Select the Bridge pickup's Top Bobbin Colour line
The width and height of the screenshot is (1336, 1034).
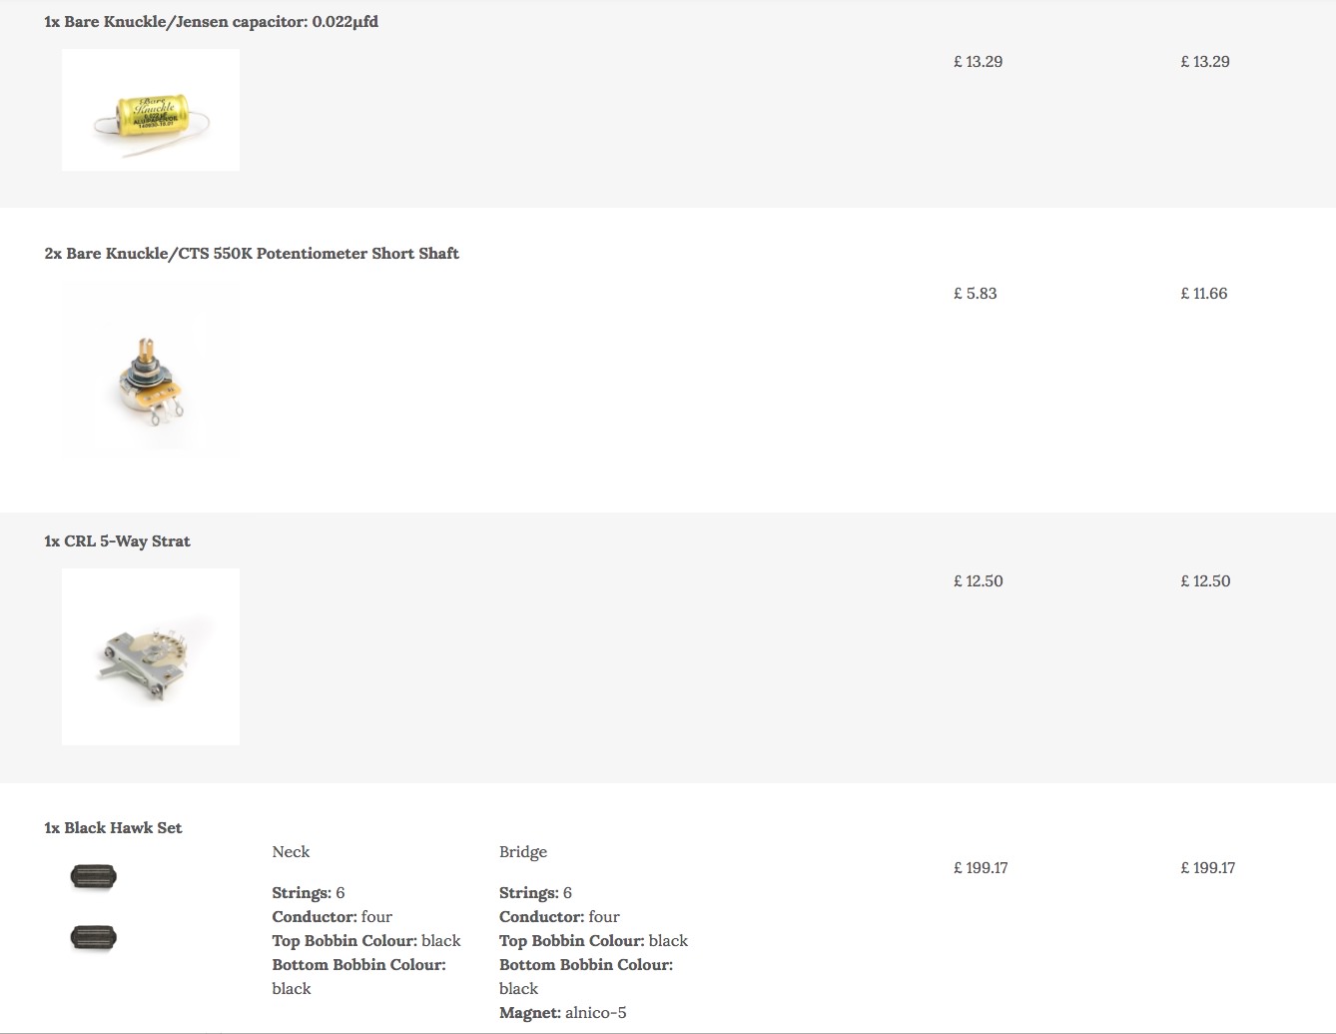pyautogui.click(x=593, y=940)
